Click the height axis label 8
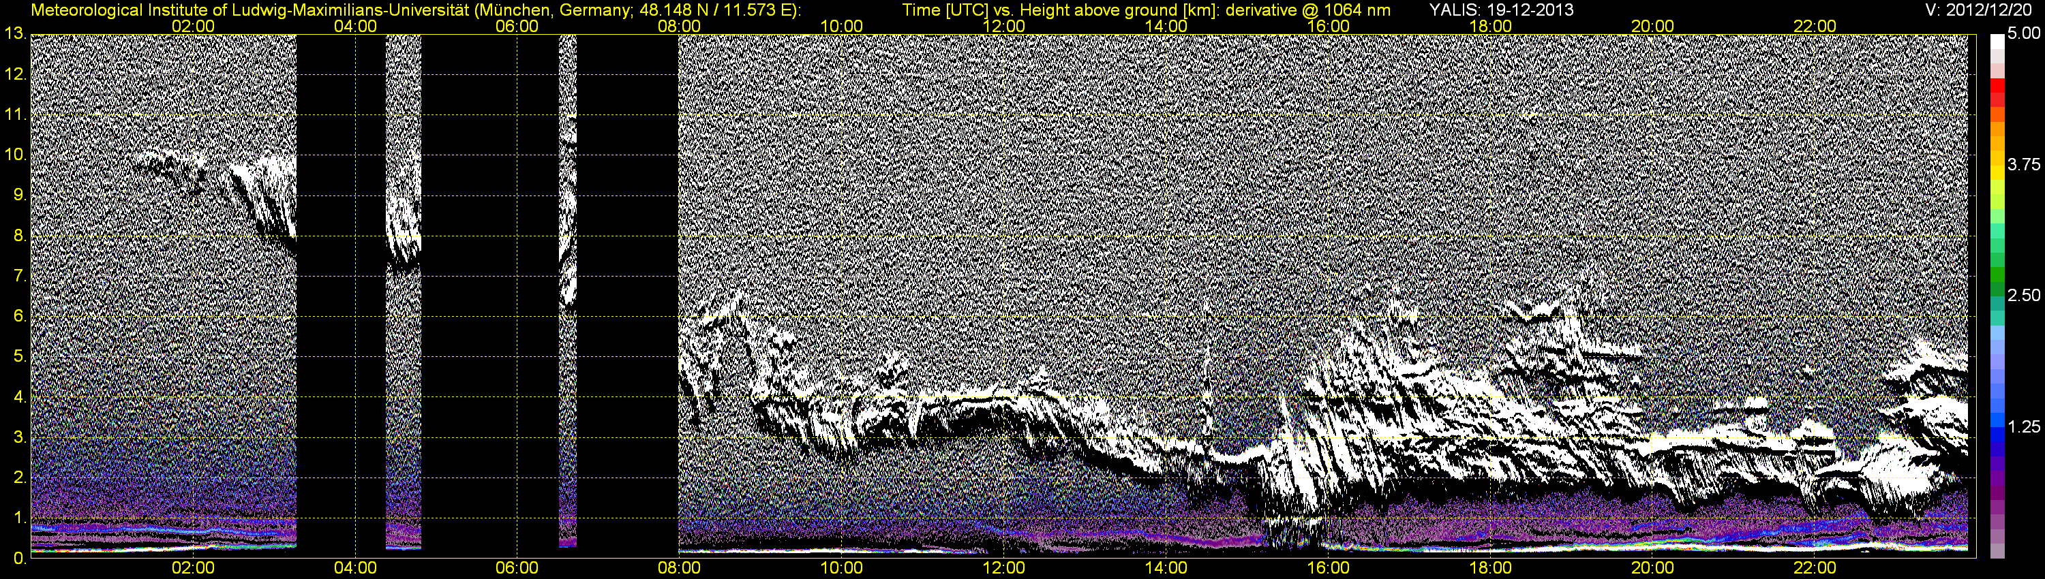Image resolution: width=2045 pixels, height=579 pixels. pos(19,236)
